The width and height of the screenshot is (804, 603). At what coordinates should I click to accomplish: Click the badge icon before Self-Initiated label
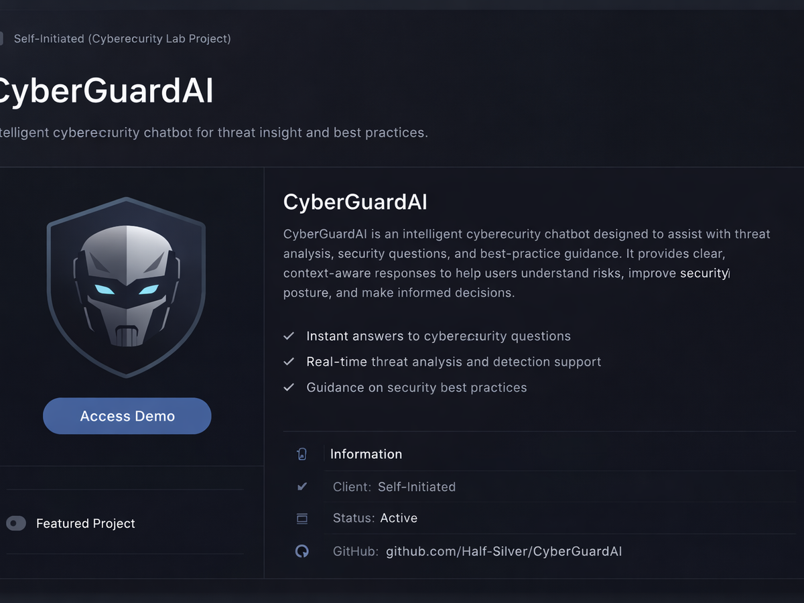click(x=2, y=38)
